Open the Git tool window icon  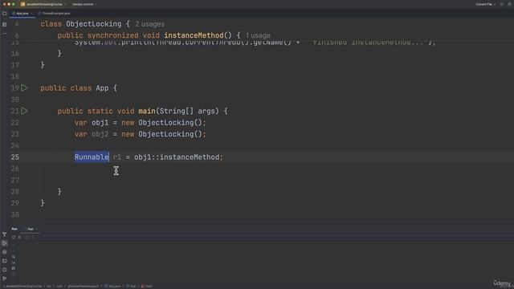(5, 234)
